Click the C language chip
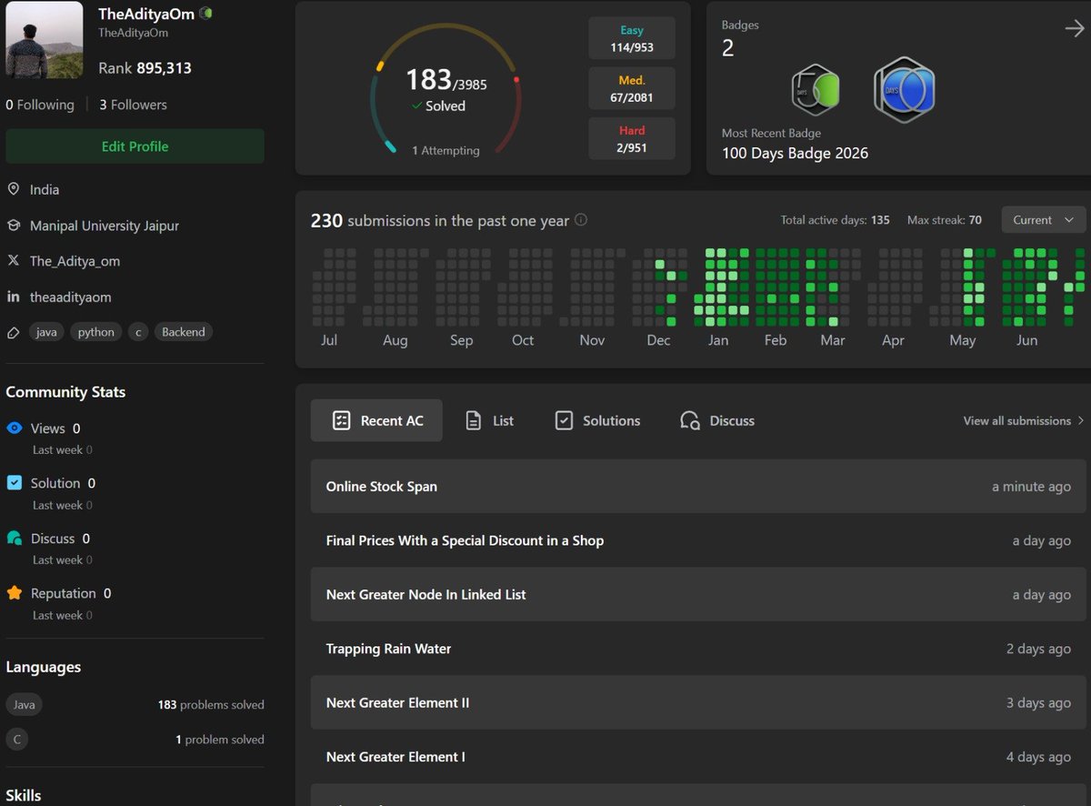 click(x=16, y=740)
